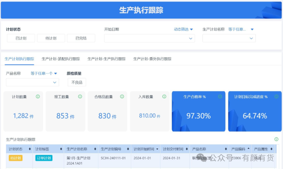Viewport: 283px width, 169px height.
Task: Toggle the 待计划 status filter
Action: [51, 38]
